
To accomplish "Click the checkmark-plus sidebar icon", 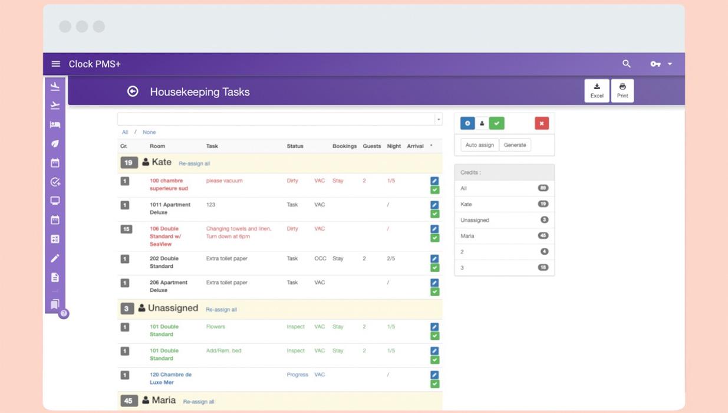I will pyautogui.click(x=55, y=182).
